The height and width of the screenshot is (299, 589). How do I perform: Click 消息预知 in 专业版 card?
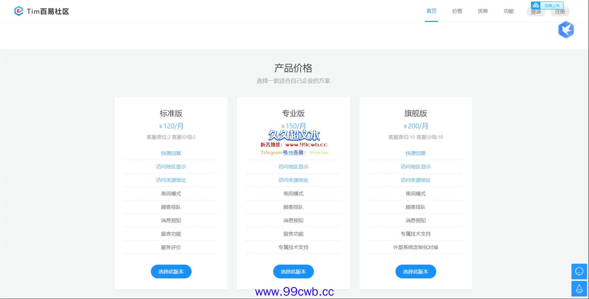point(293,220)
